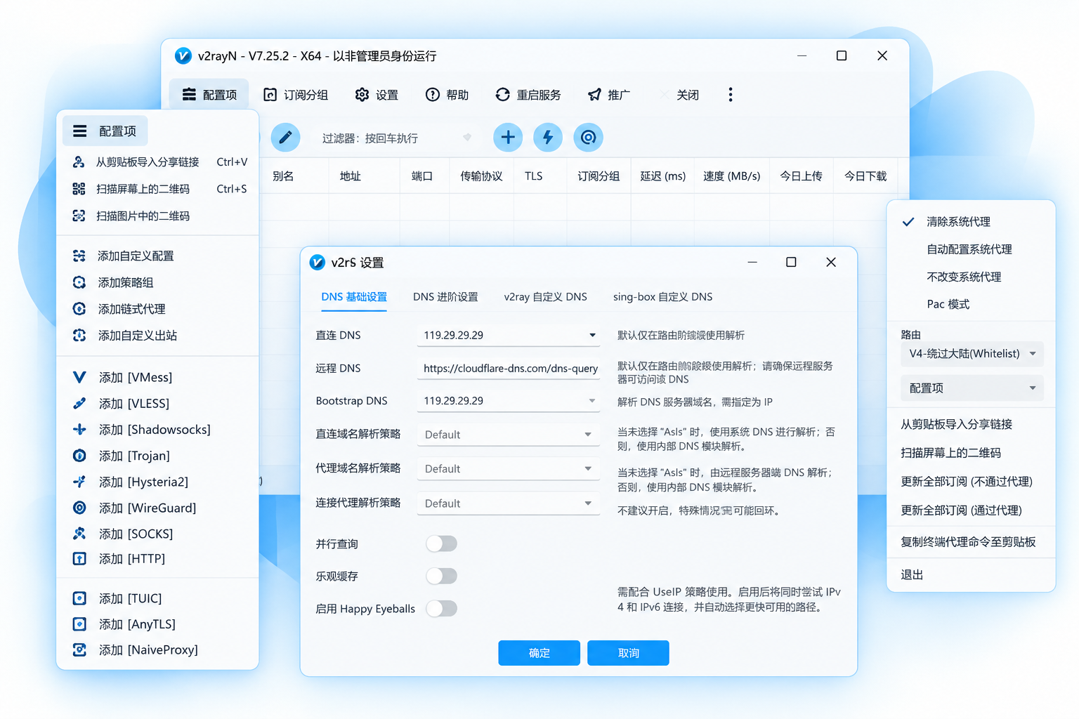Click the VLESS icon in add menu
Viewport: 1079px width, 719px height.
[x=79, y=403]
